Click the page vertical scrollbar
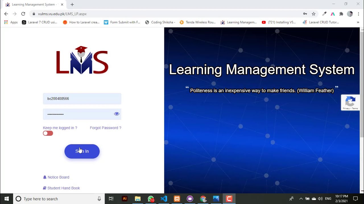This screenshot has height=204, width=364. pos(362,85)
